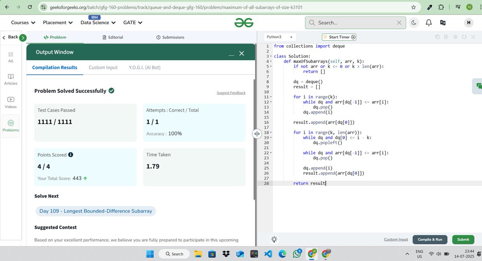
Task: Open the browser extensions puzzle icon
Action: (441, 7)
